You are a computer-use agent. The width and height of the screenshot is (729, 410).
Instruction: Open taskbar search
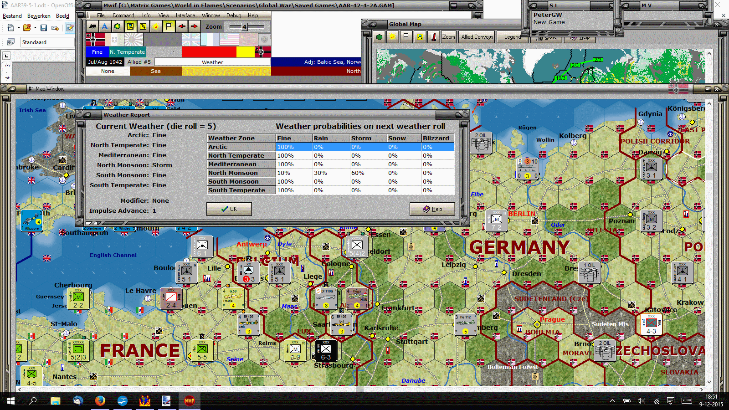coord(33,401)
